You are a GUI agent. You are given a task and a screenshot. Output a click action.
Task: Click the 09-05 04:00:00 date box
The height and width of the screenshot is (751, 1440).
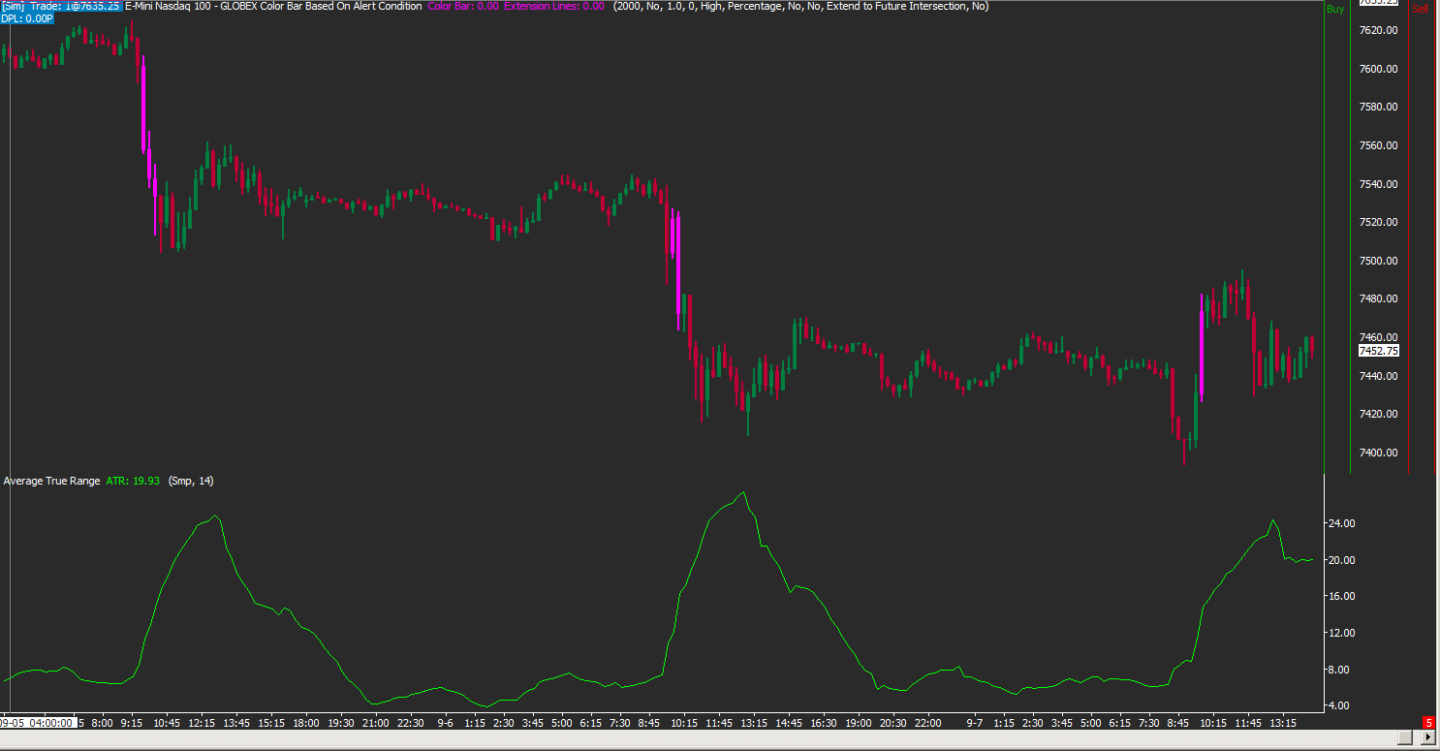tap(37, 722)
